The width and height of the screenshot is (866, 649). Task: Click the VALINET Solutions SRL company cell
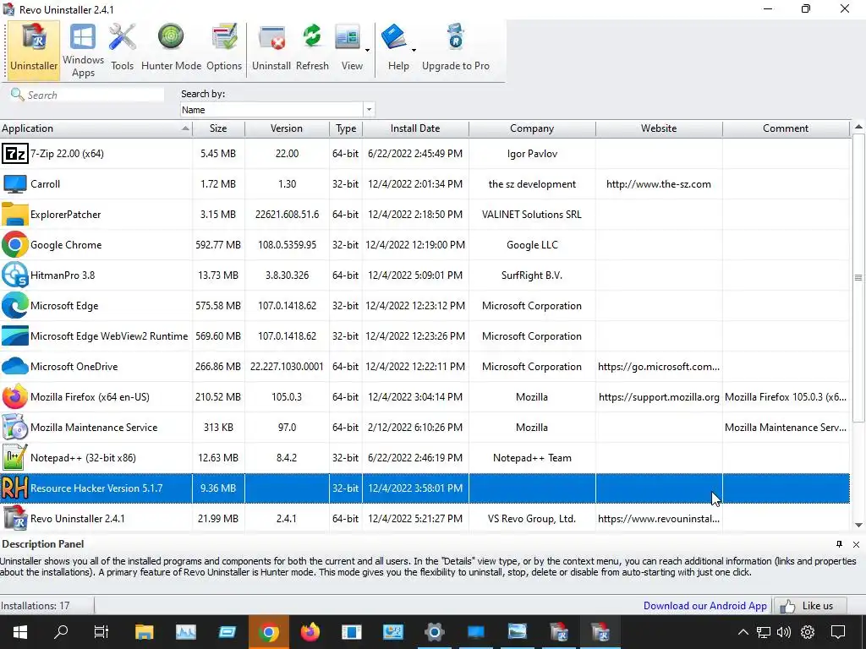click(x=532, y=214)
